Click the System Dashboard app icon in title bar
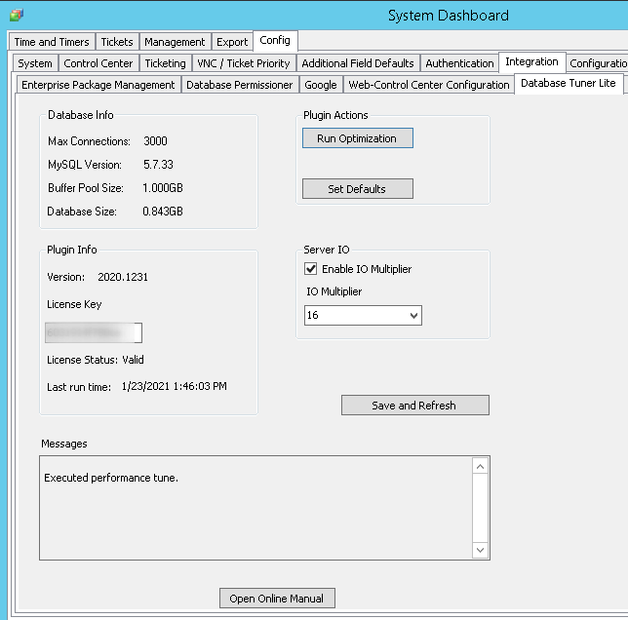 tap(17, 16)
